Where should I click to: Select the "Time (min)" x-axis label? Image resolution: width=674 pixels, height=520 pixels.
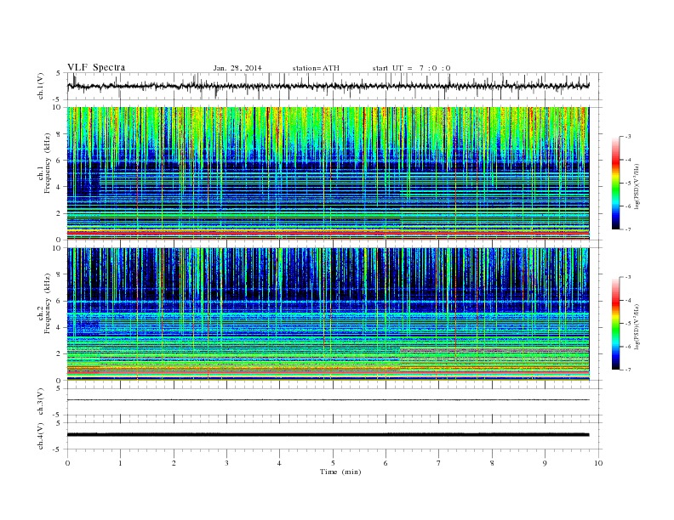click(340, 472)
